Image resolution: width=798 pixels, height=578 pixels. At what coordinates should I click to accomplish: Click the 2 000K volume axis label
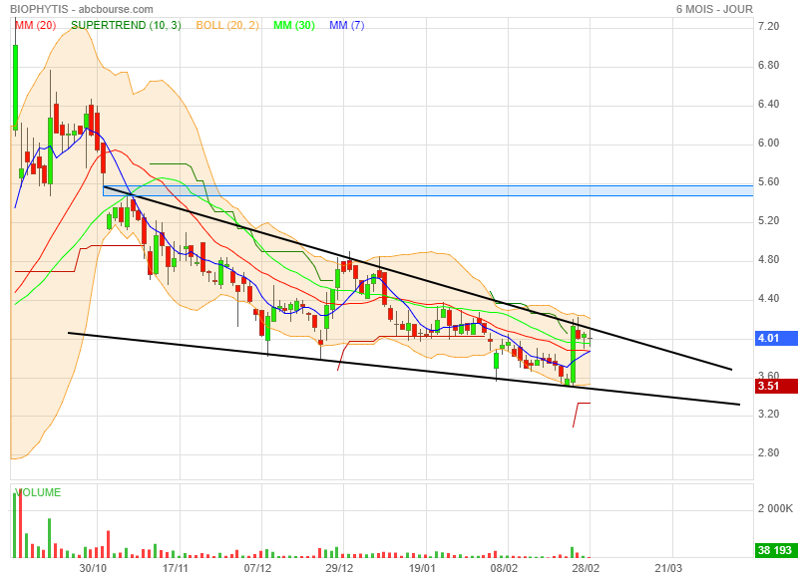pyautogui.click(x=775, y=509)
